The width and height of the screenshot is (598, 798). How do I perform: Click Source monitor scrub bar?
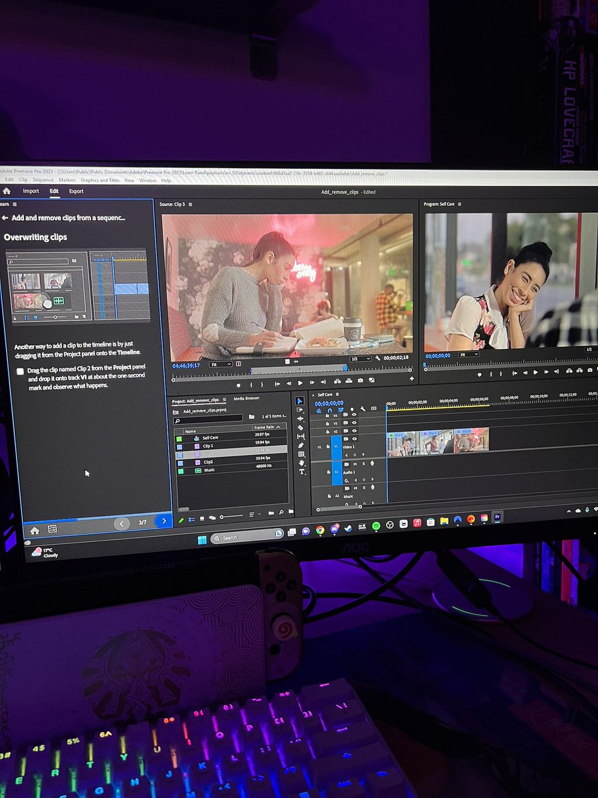click(292, 373)
